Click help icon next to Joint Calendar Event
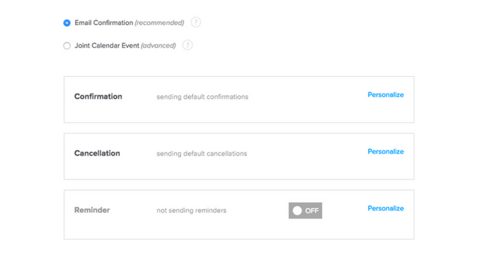Image resolution: width=497 pixels, height=265 pixels. (188, 45)
